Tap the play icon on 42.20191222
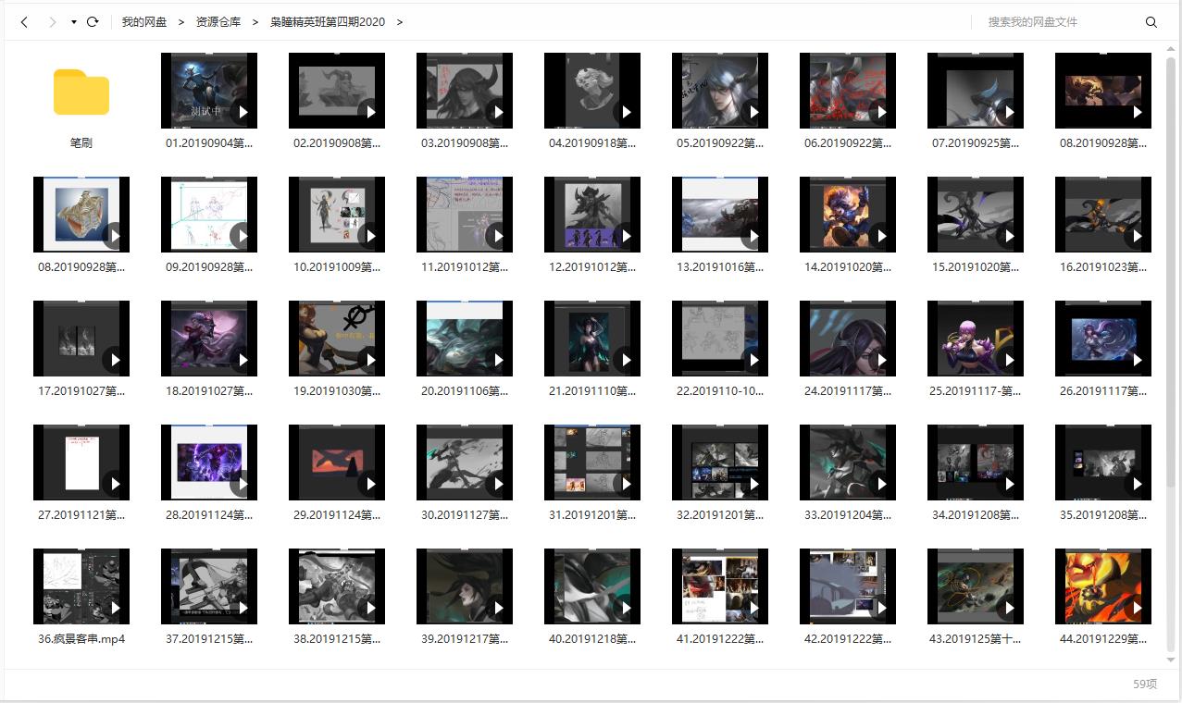1182x703 pixels. (x=881, y=608)
